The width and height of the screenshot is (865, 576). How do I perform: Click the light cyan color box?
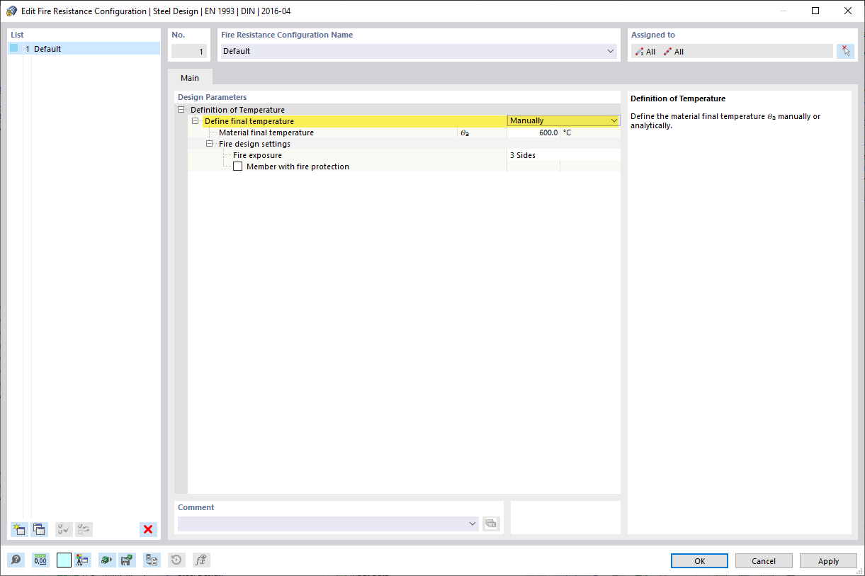(64, 560)
